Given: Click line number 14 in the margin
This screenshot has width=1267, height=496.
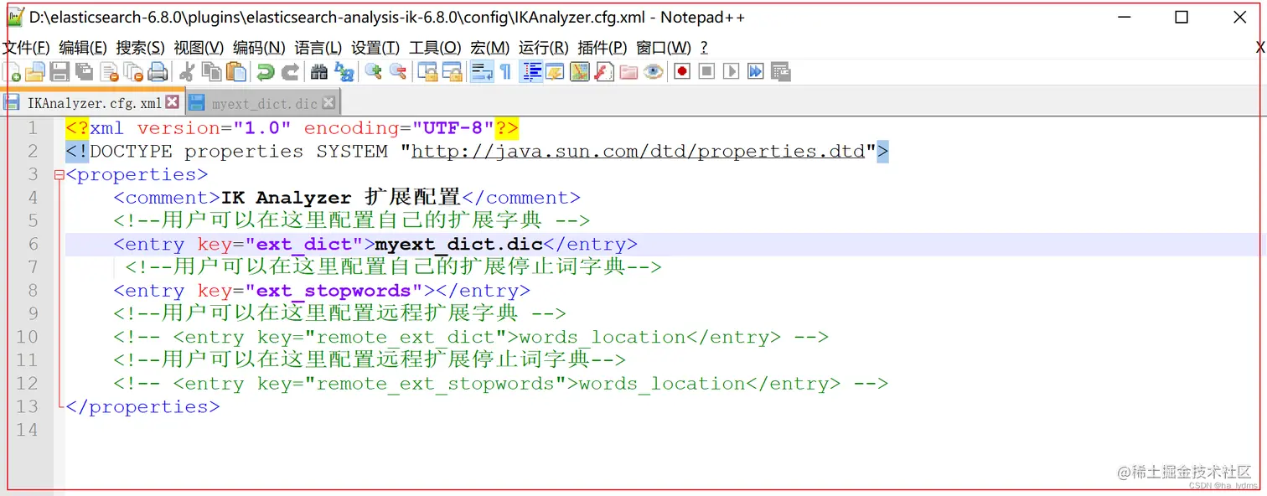Looking at the screenshot, I should tap(27, 430).
